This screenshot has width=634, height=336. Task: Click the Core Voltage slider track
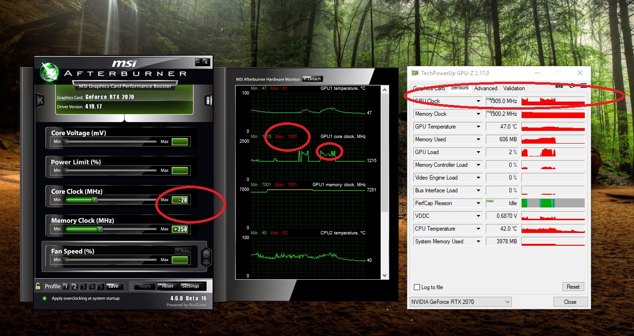pyautogui.click(x=111, y=141)
